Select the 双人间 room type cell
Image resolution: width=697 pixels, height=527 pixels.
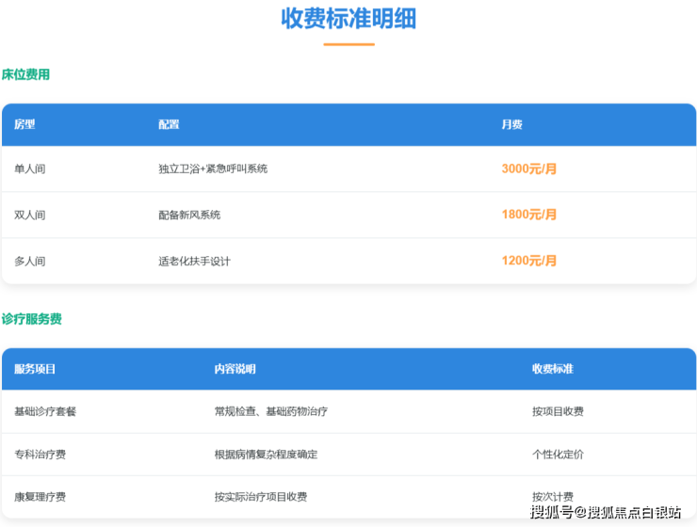coord(30,215)
